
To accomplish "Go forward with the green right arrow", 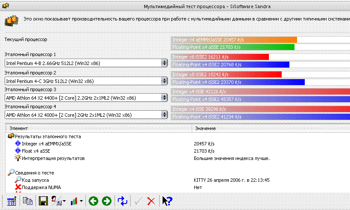I will (x=107, y=201).
